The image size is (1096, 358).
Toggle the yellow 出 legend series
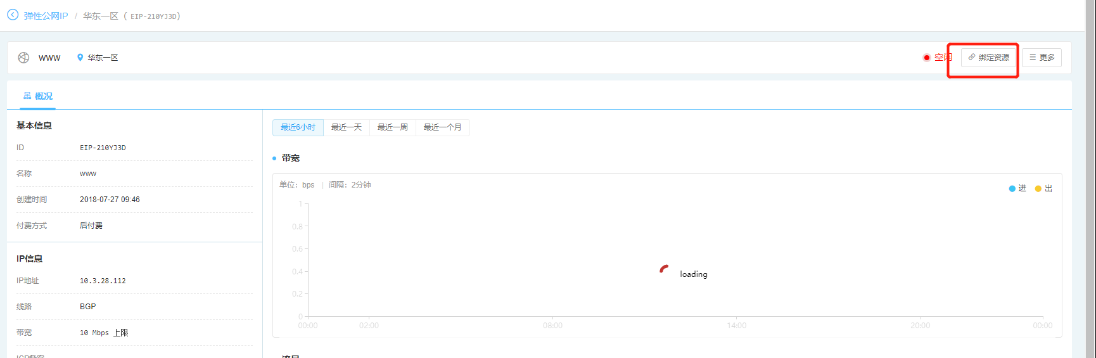tap(1043, 189)
